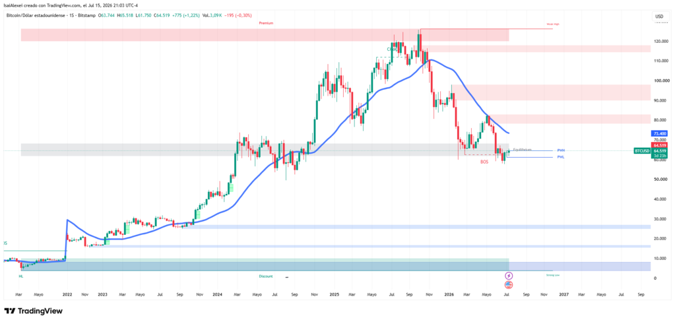This screenshot has width=675, height=322.
Task: Click the open value O63.744
Action: click(x=107, y=16)
